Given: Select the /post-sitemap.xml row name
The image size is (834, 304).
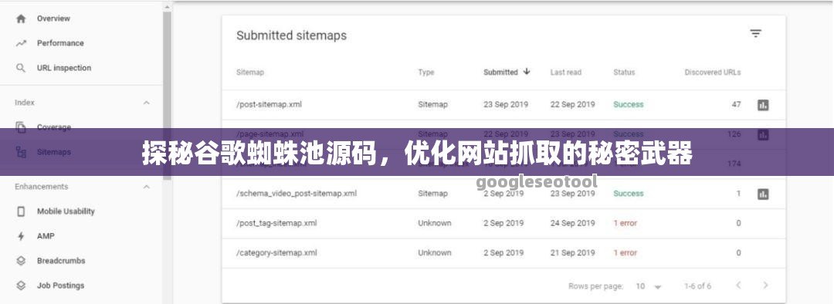Looking at the screenshot, I should 270,105.
